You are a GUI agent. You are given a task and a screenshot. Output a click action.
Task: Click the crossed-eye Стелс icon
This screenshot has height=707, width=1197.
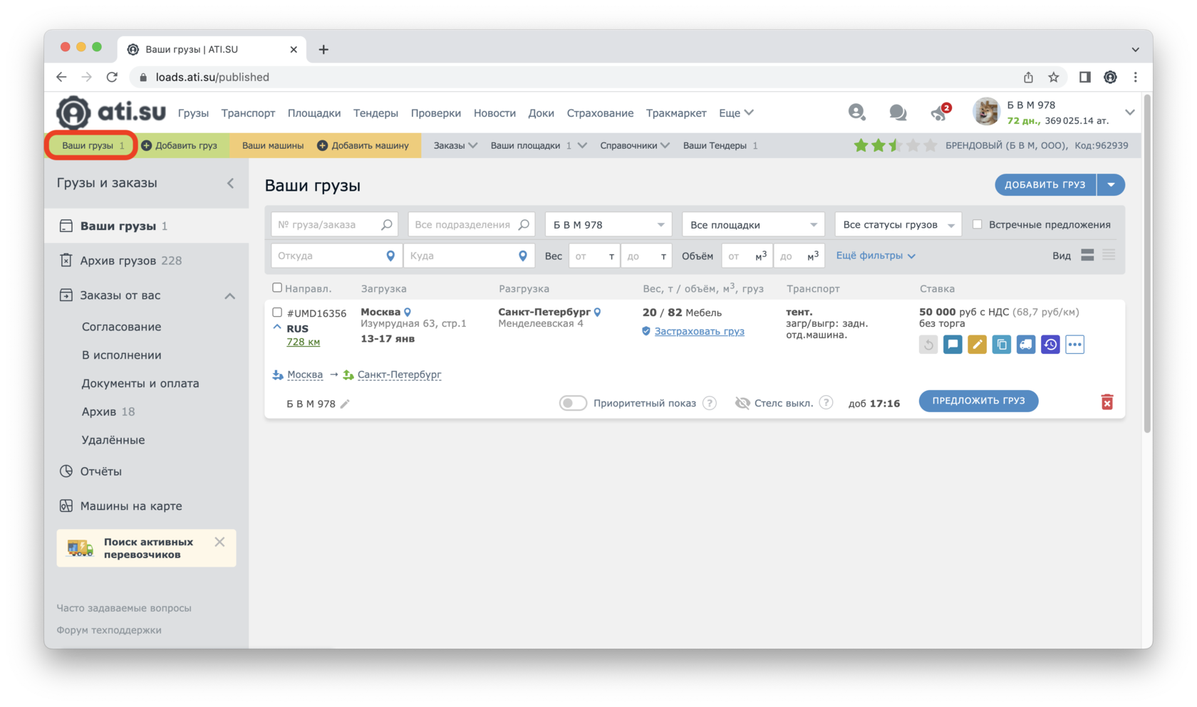click(x=742, y=403)
